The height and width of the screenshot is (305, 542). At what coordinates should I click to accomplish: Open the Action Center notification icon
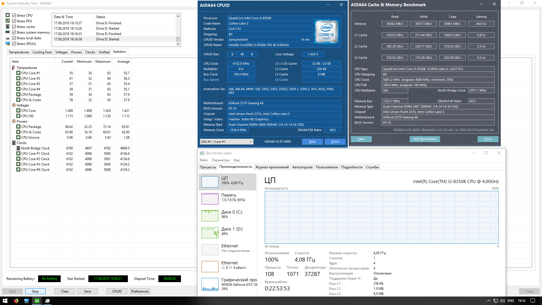coord(532,301)
